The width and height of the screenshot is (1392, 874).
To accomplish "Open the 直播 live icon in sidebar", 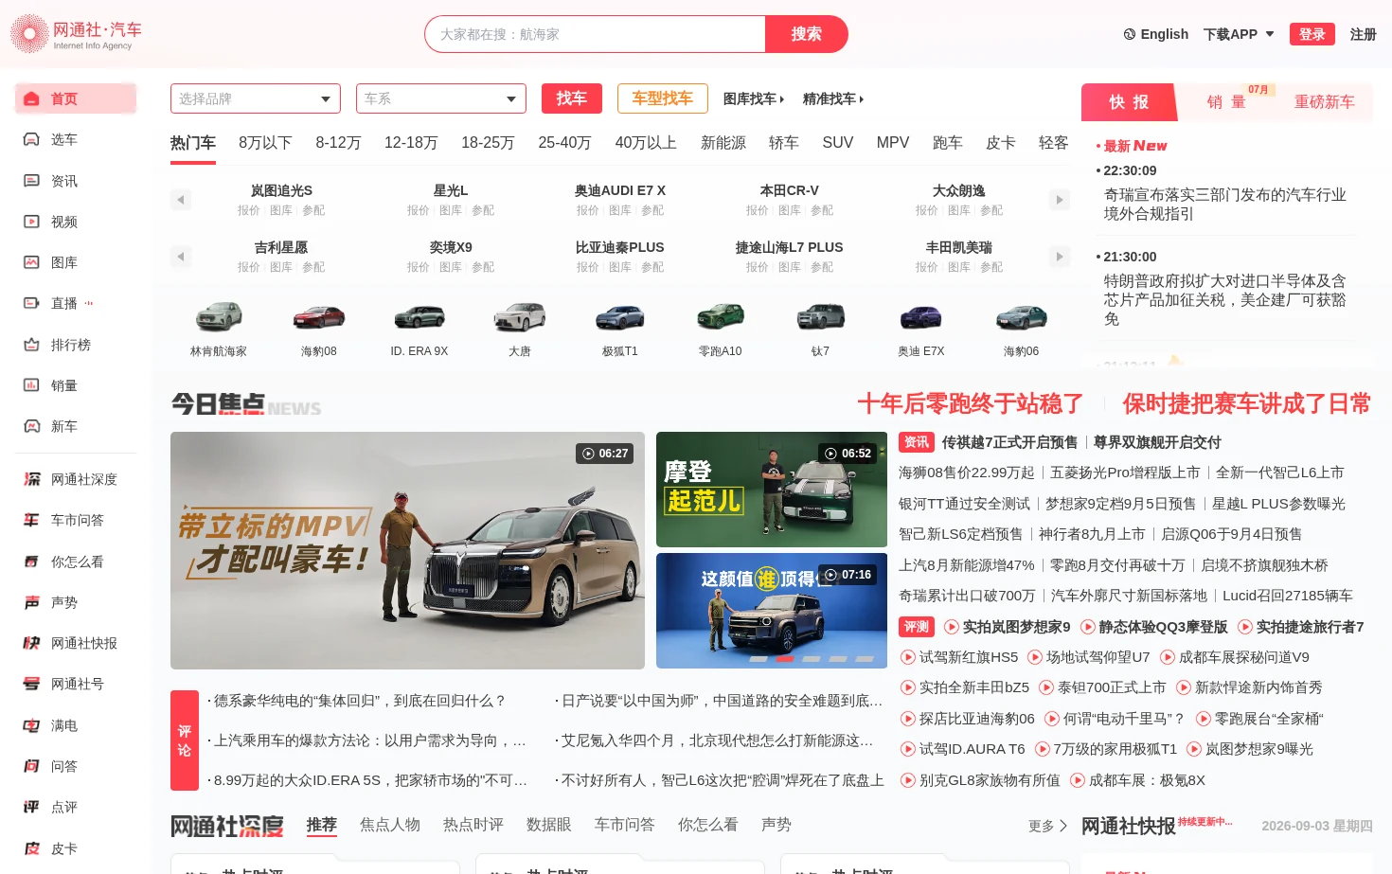I will [31, 303].
